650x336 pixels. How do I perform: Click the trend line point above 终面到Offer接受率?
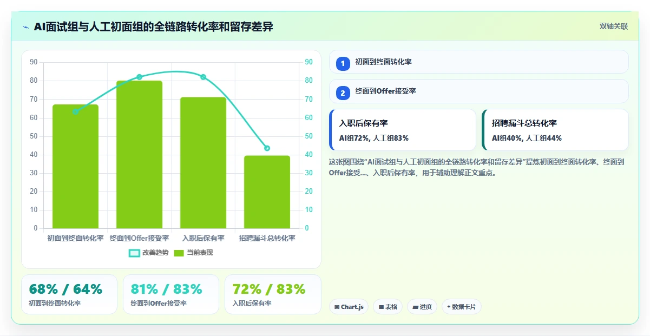click(139, 77)
